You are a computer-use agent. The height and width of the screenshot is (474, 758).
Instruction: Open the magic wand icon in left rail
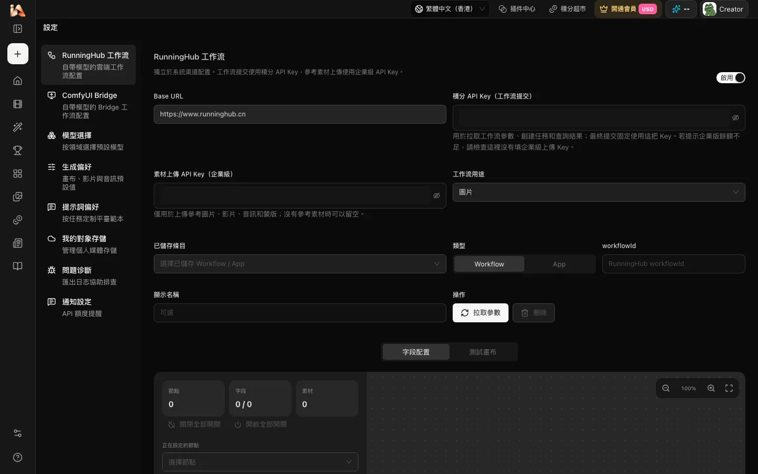[x=17, y=127]
